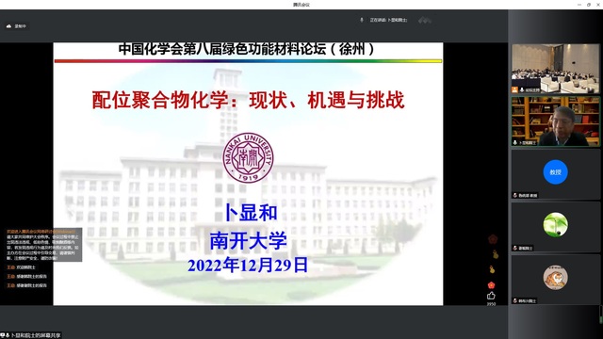Click the last chat message in overlay
The height and width of the screenshot is (339, 603).
coord(26,285)
